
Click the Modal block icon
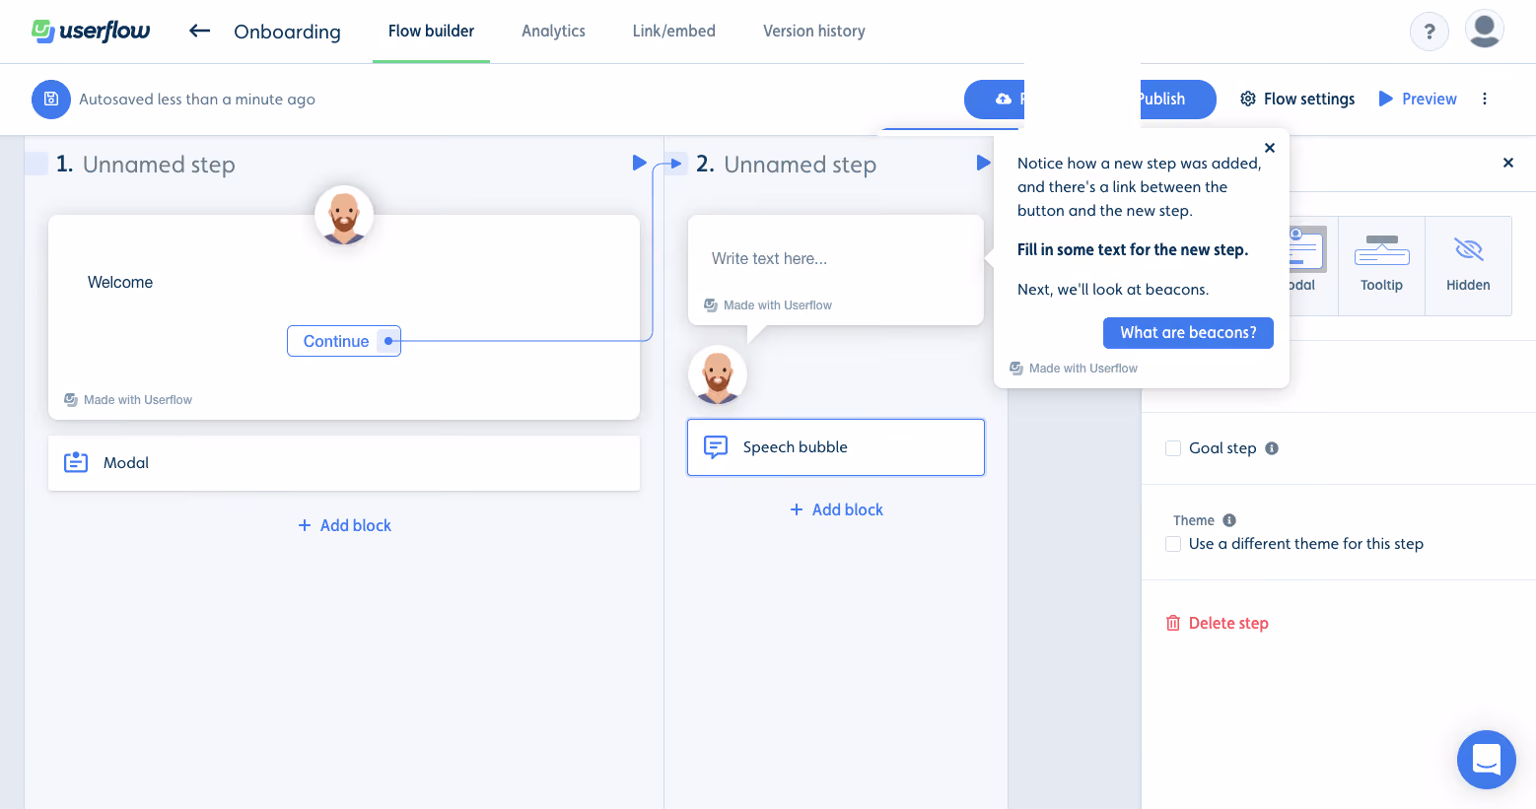(x=76, y=462)
